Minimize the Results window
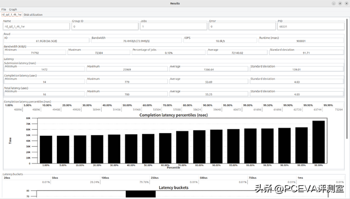Screen dimensions: 350x199 click(334, 3)
